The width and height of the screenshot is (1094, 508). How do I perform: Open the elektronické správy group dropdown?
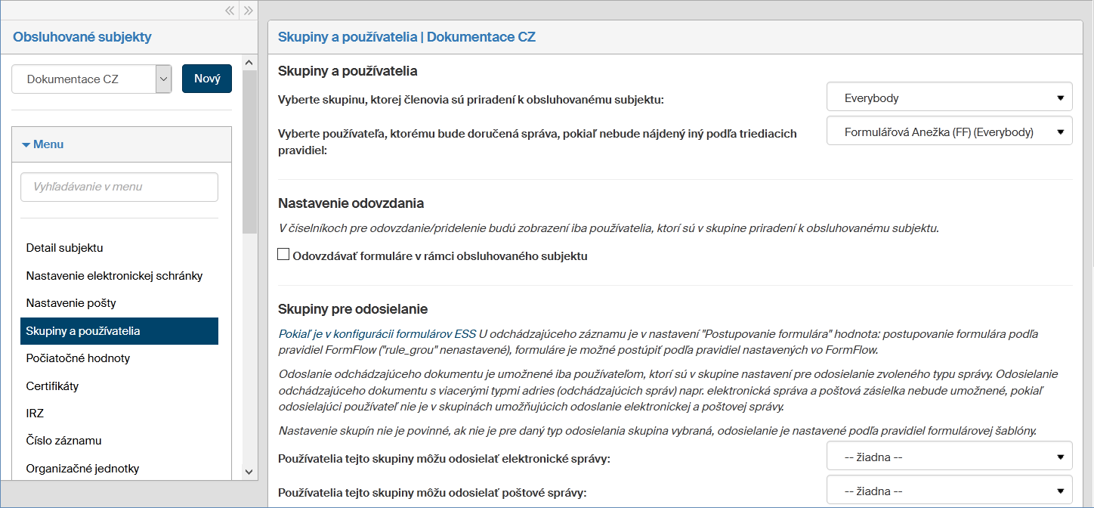tap(949, 457)
